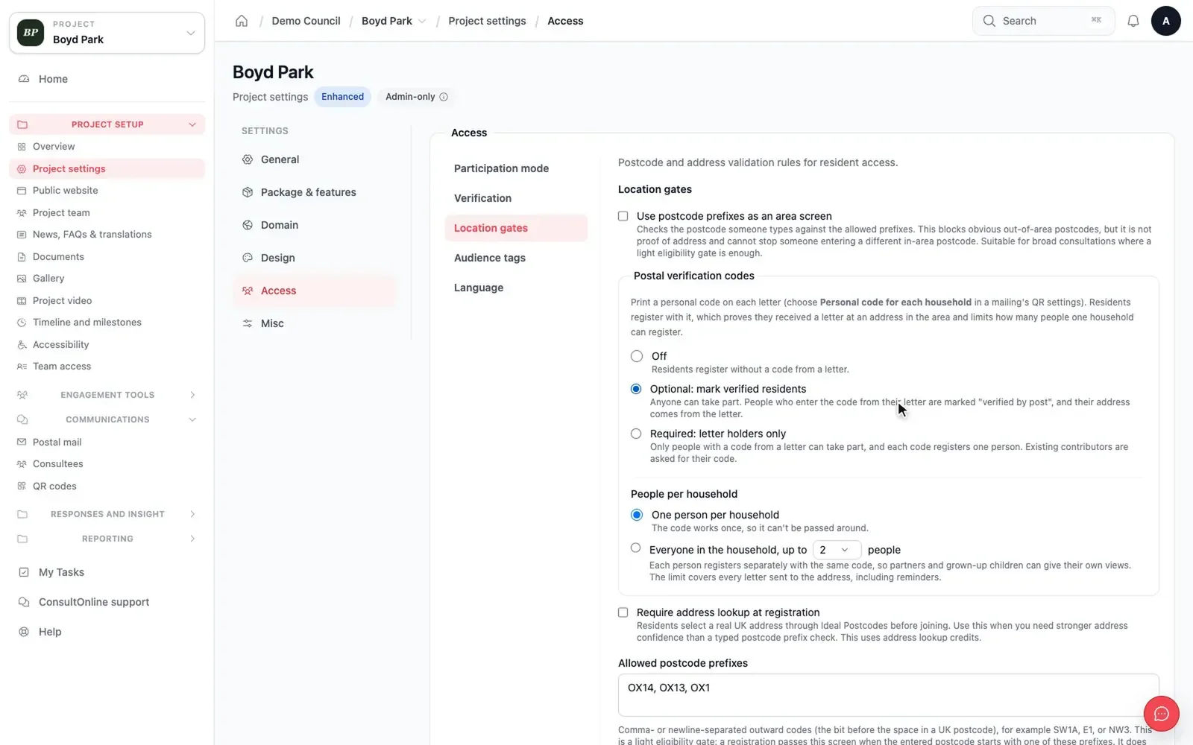Click the Postal mail envelope icon

pyautogui.click(x=22, y=442)
